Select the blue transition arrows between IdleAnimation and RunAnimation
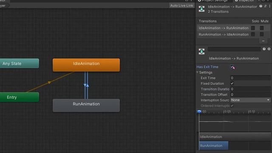 click(86, 85)
